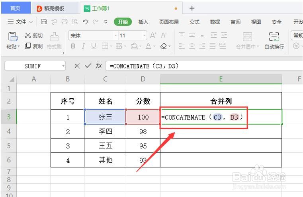Screen dimensions: 303x197
Task: Add a new document tab with plus
Action: coord(192,8)
